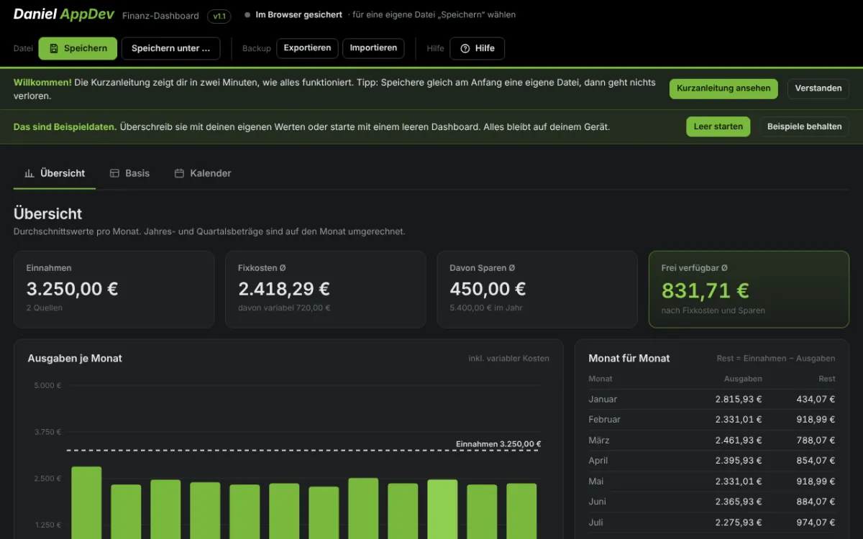Click the März Rest value 788,07 €
The image size is (863, 539).
tap(816, 440)
